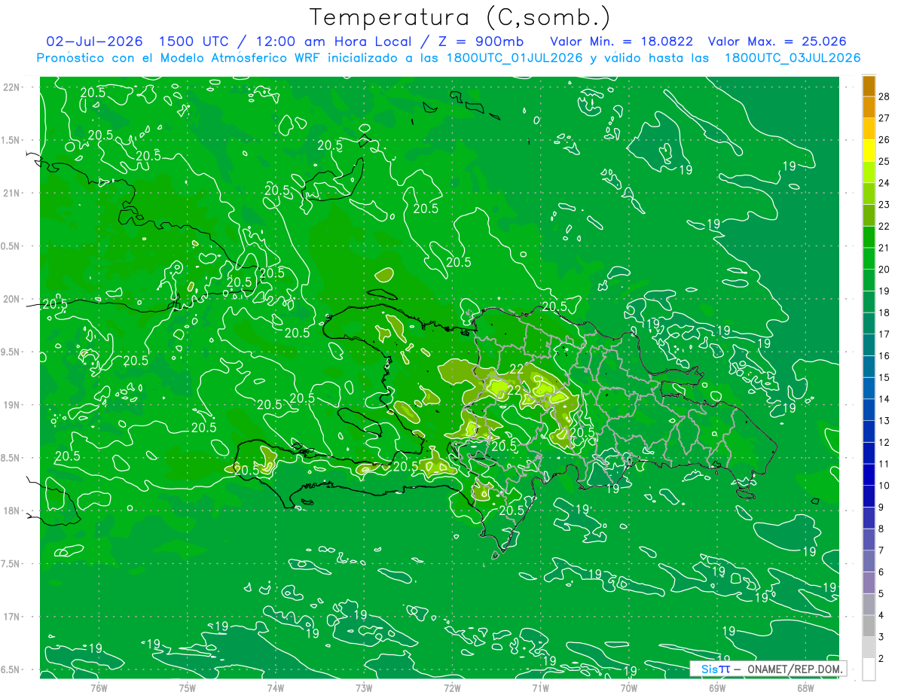Click the '1800UTC_03JUL2026' valid-until time text
This screenshot has height=698, width=904.
tap(793, 58)
